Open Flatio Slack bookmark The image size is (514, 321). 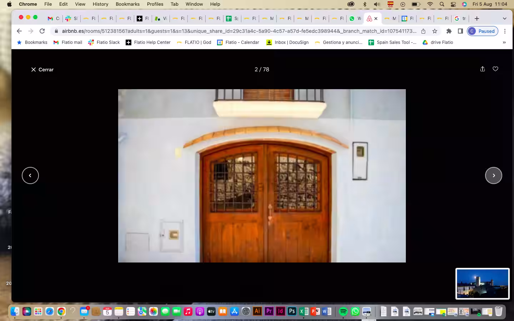(x=104, y=42)
